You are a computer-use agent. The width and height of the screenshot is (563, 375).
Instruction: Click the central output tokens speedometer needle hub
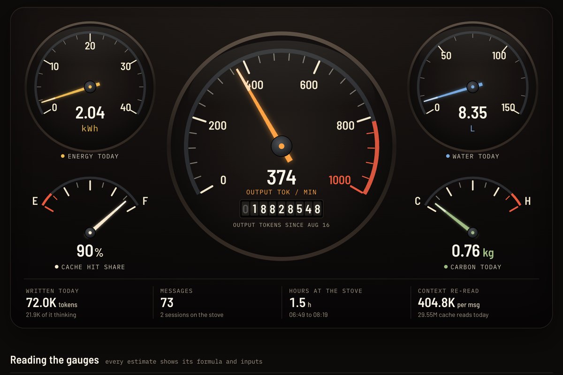click(x=281, y=146)
